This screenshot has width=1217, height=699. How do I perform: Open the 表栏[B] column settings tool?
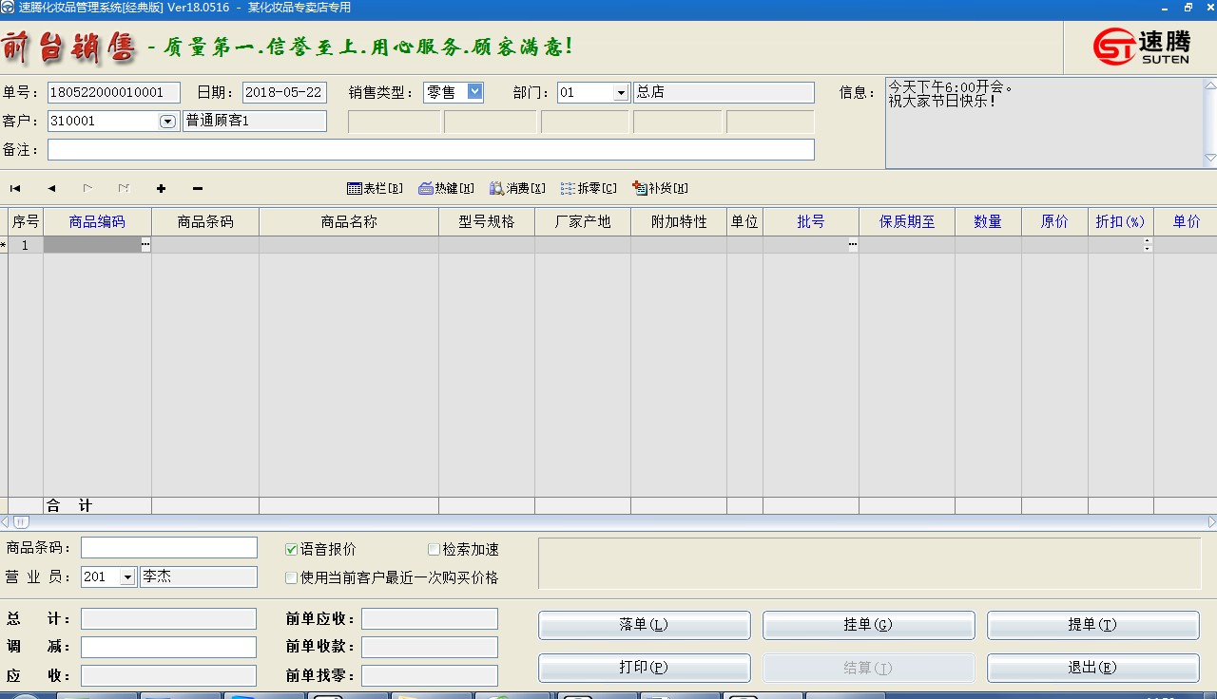[x=375, y=188]
